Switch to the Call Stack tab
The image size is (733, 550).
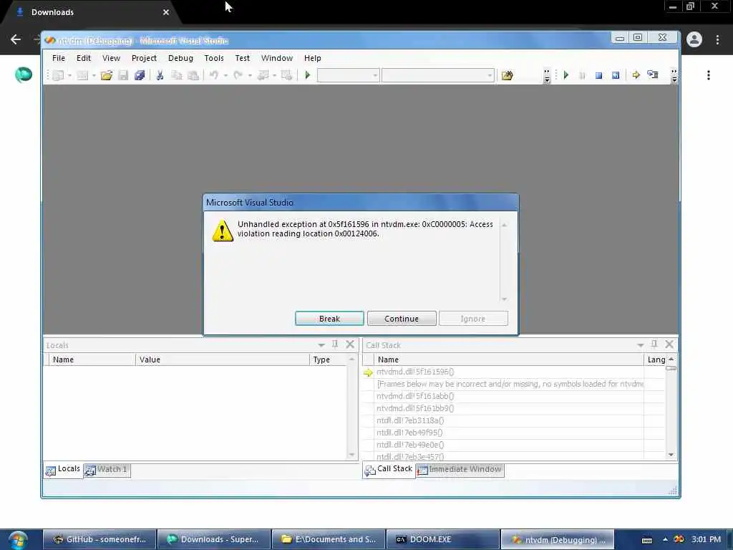click(389, 469)
